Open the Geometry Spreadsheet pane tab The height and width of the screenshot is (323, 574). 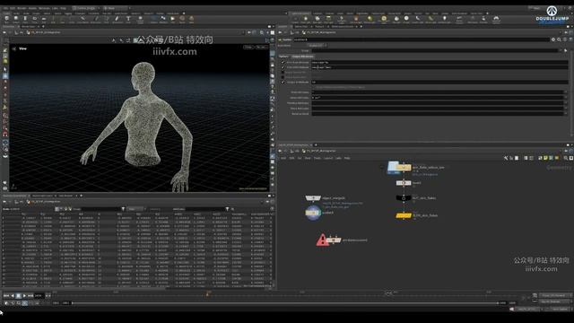(15, 196)
